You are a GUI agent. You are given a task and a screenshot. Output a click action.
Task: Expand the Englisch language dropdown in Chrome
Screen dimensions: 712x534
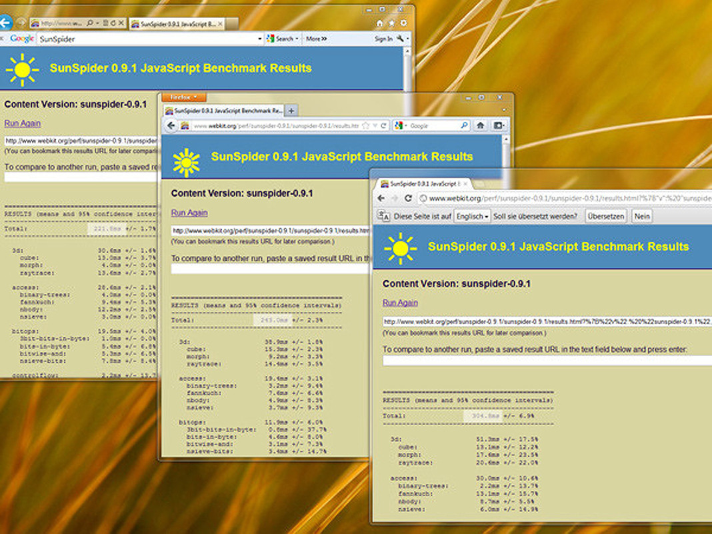click(472, 217)
